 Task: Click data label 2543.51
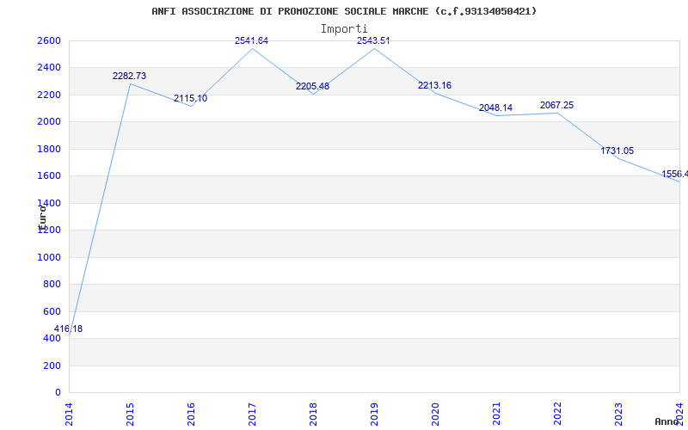tap(373, 40)
